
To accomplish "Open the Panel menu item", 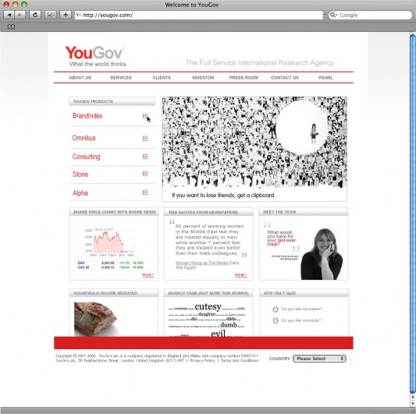I will 325,78.
